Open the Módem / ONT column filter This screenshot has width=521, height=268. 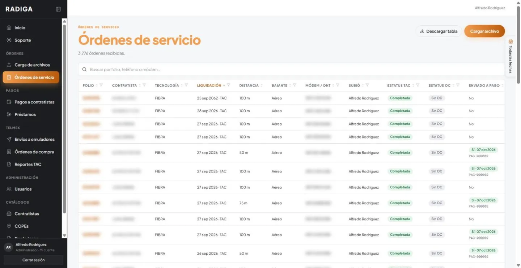pos(338,85)
